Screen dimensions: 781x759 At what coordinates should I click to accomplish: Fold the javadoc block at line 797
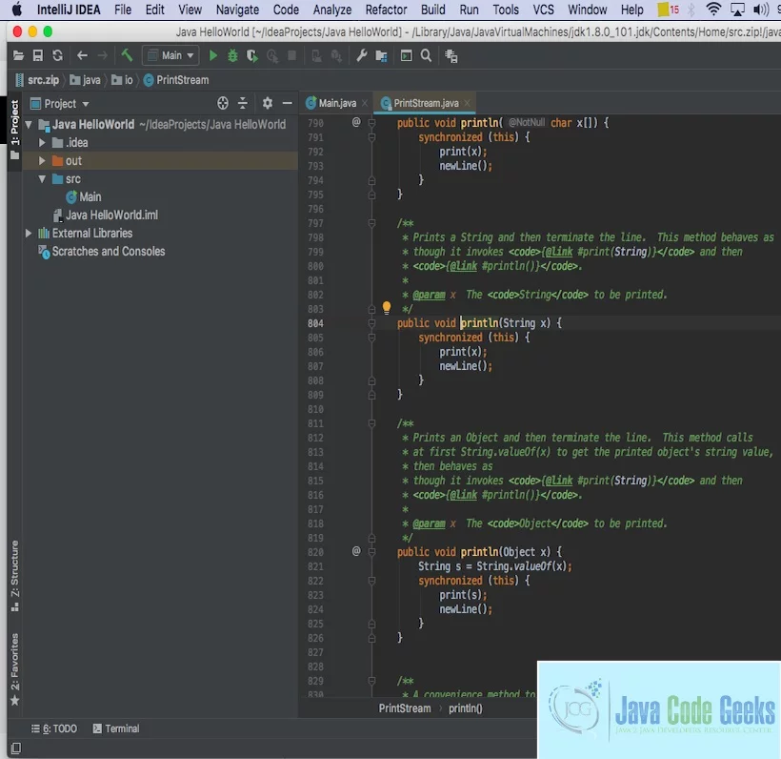tap(371, 223)
